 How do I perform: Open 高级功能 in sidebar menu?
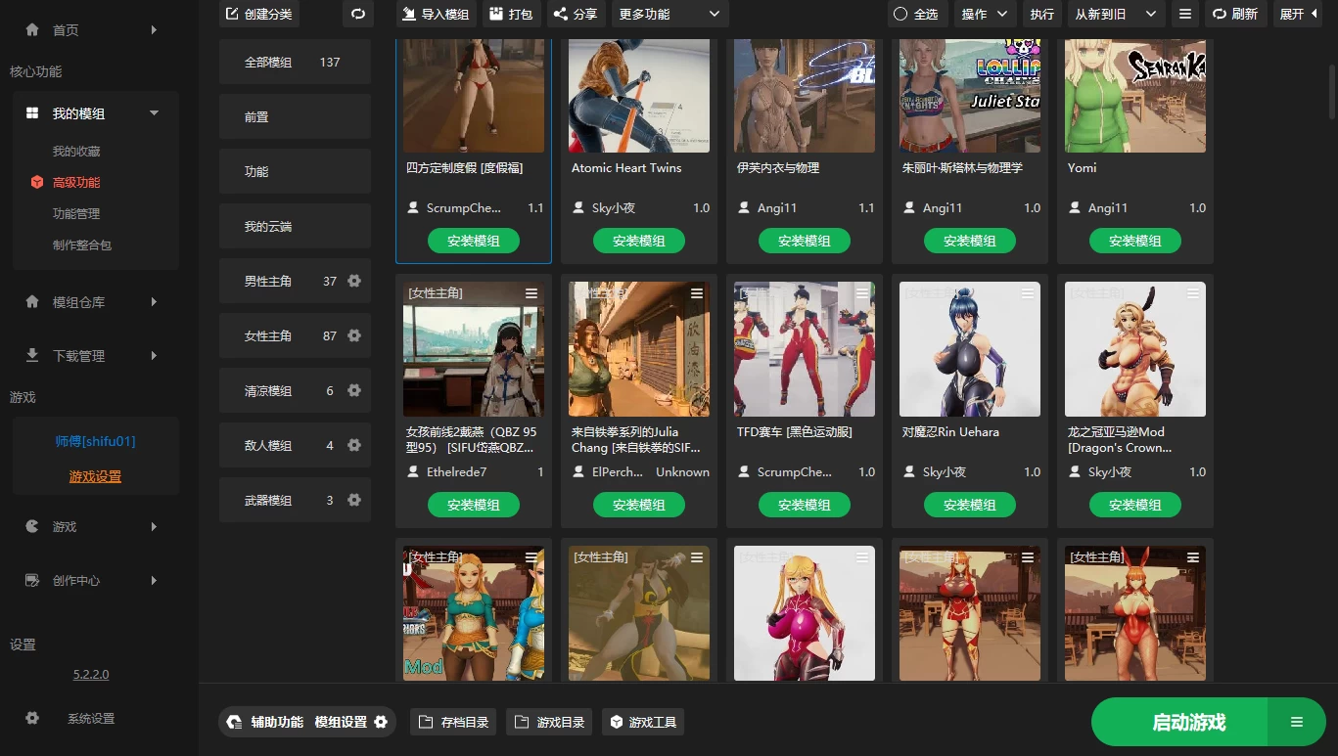click(x=76, y=182)
